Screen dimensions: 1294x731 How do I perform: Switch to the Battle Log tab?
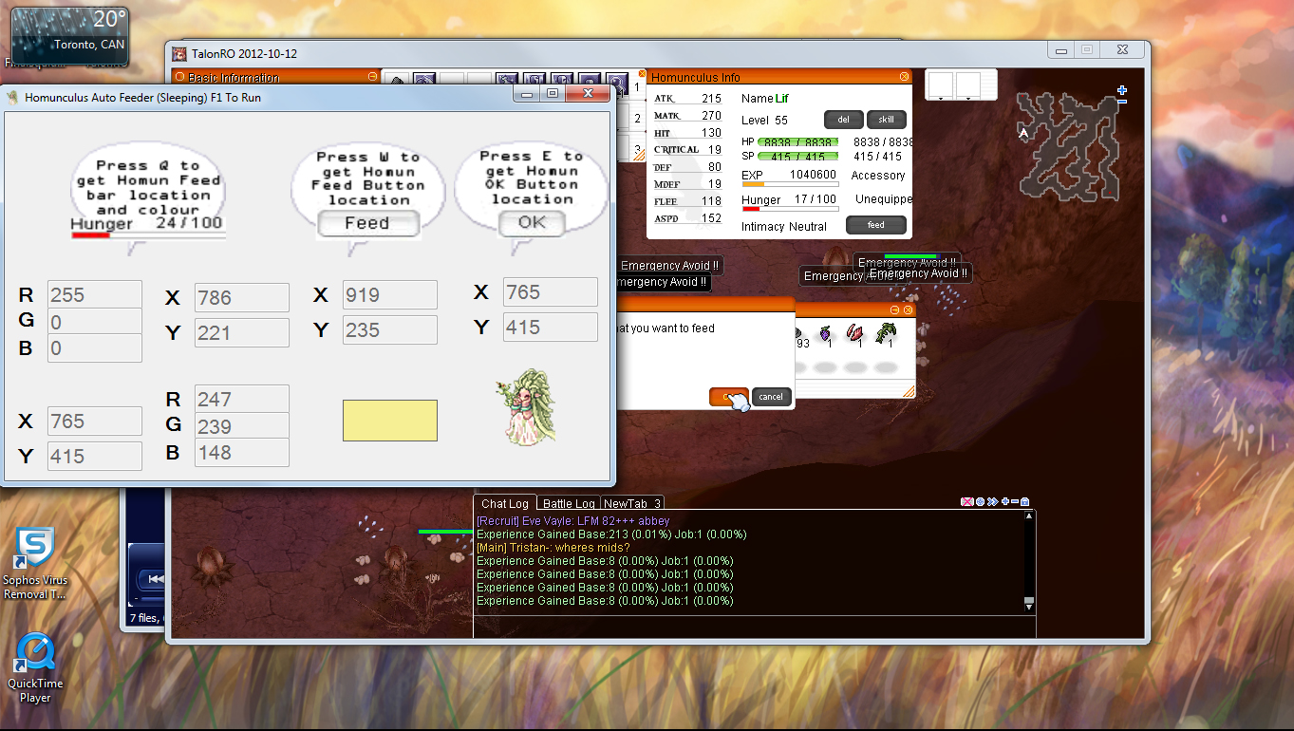(x=569, y=503)
